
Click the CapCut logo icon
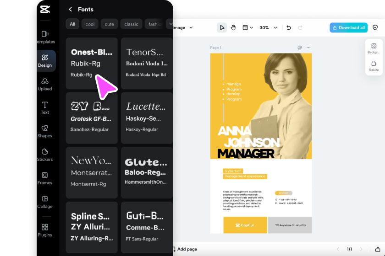[45, 9]
